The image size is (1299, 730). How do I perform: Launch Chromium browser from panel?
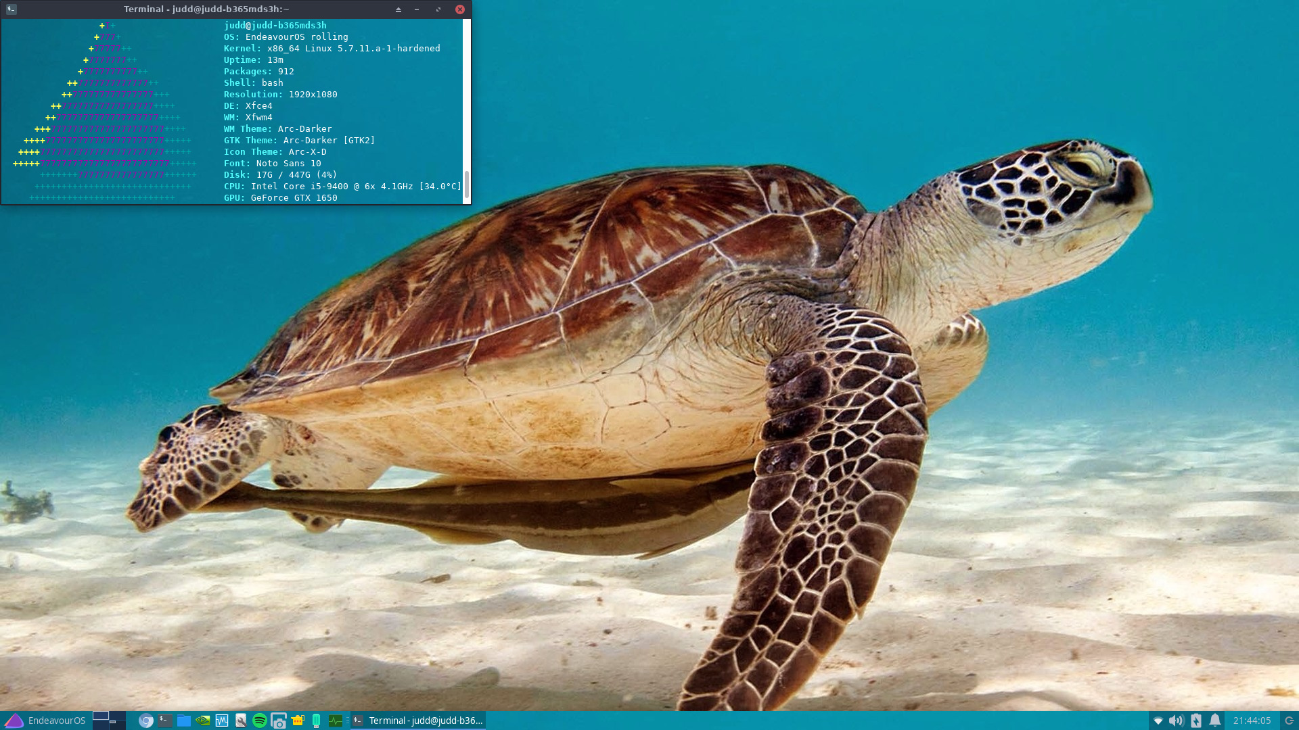click(145, 721)
